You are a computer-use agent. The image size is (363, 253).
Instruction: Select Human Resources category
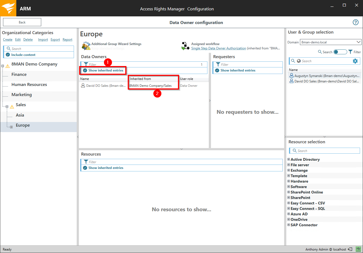pos(29,85)
